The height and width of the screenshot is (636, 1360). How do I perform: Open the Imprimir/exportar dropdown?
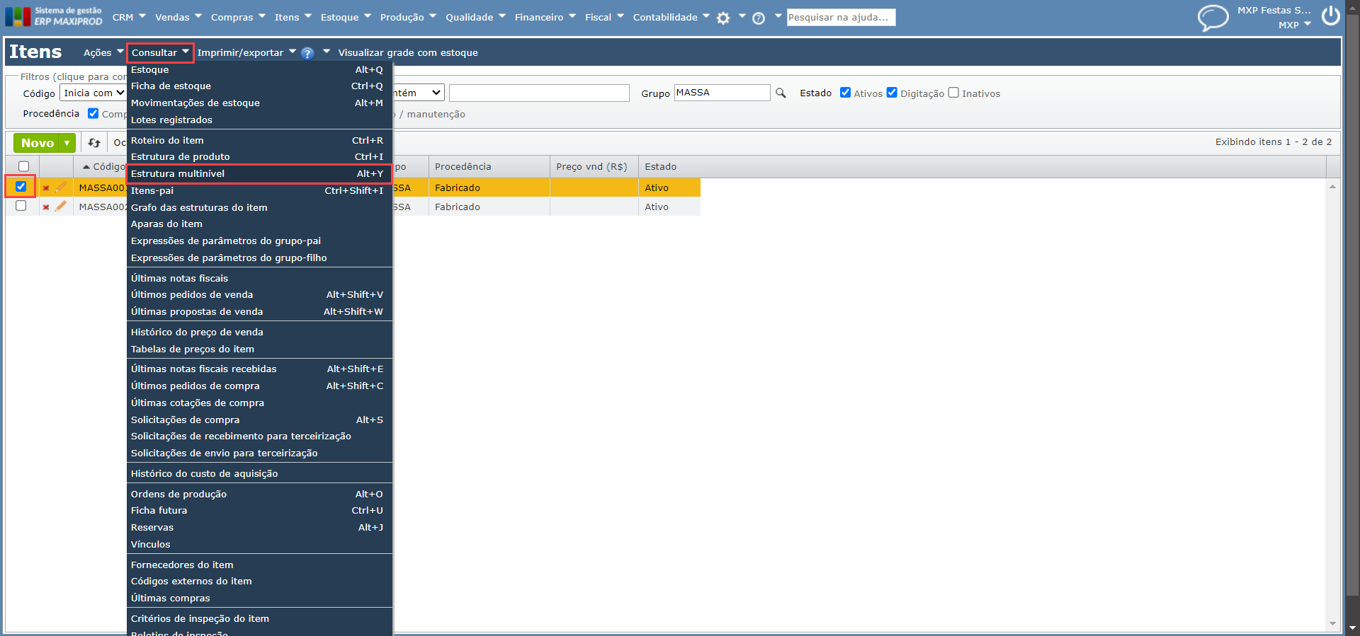(246, 52)
